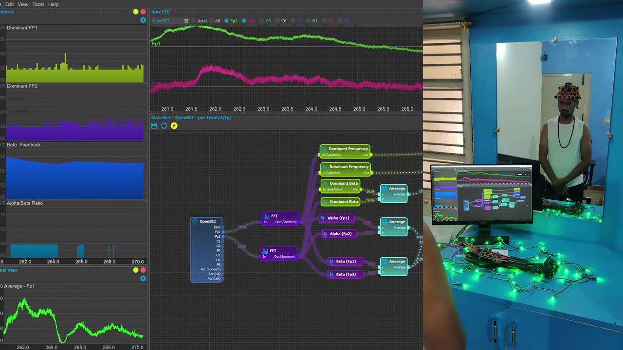Click the lower FFT node spectrum icon
The height and width of the screenshot is (350, 623).
click(x=265, y=251)
